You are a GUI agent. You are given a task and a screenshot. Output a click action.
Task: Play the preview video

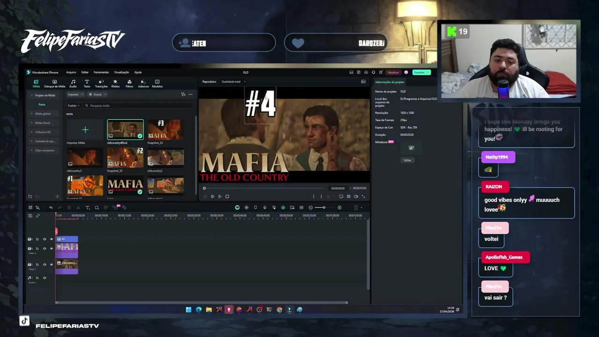coord(219,197)
